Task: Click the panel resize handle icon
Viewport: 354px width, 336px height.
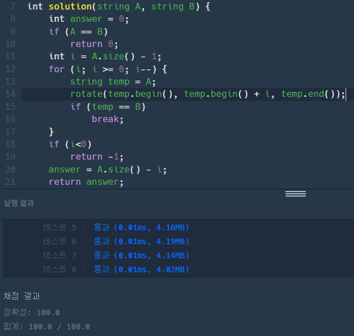Action: [x=295, y=194]
